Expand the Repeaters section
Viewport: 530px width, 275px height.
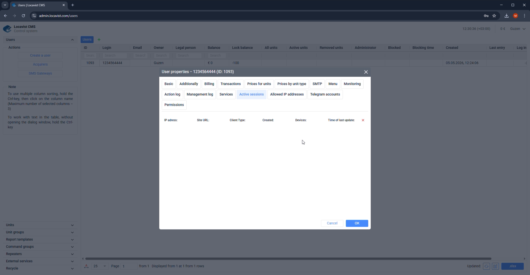click(40, 254)
